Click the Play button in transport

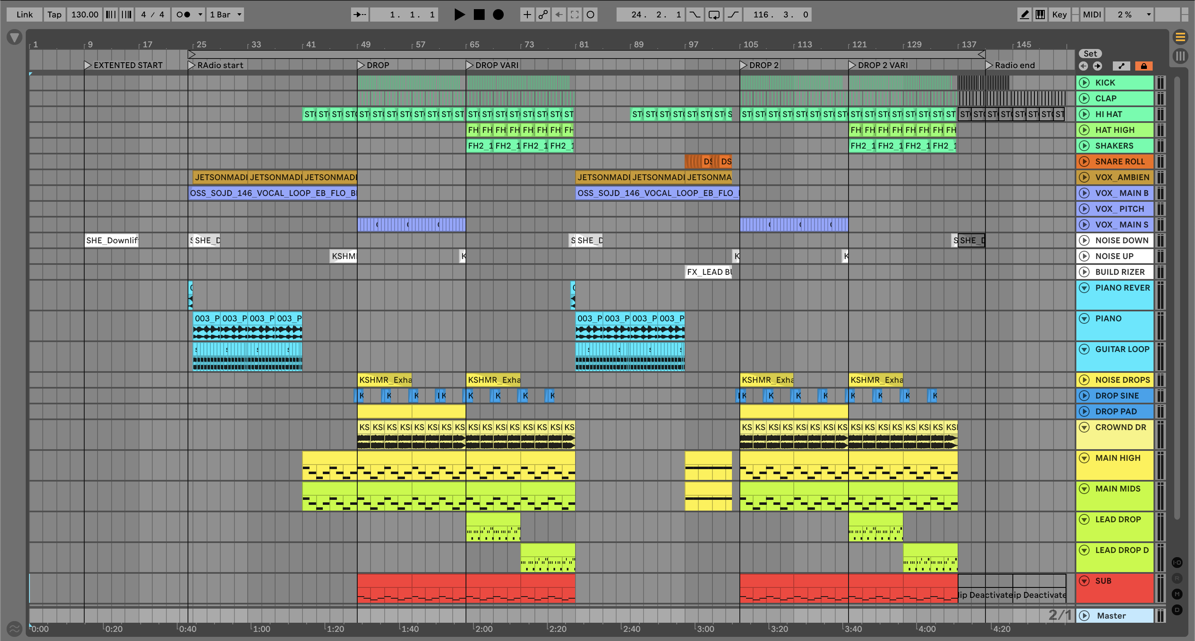click(x=459, y=15)
